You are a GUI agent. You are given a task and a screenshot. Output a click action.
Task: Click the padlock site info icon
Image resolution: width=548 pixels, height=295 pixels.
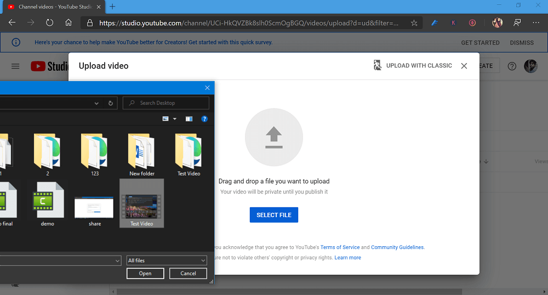click(90, 23)
